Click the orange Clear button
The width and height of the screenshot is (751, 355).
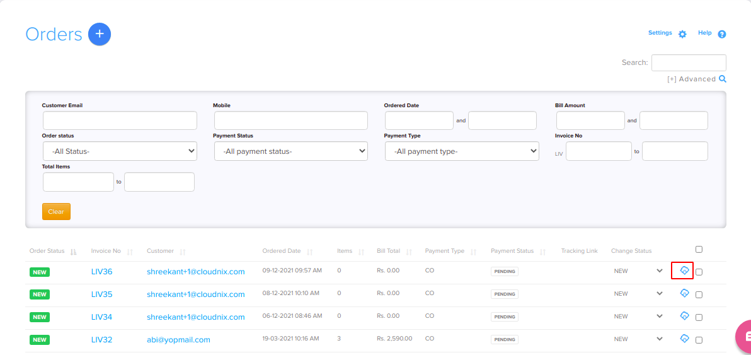[56, 211]
